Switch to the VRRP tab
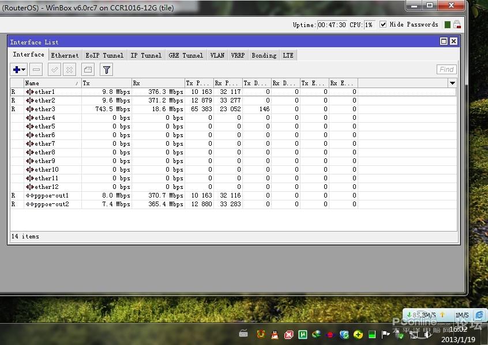The image size is (488, 345). click(238, 55)
